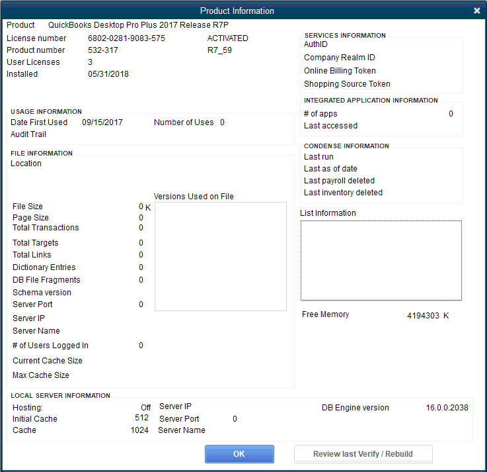Click the Hosting Off value
487x472 pixels.
[x=145, y=408]
